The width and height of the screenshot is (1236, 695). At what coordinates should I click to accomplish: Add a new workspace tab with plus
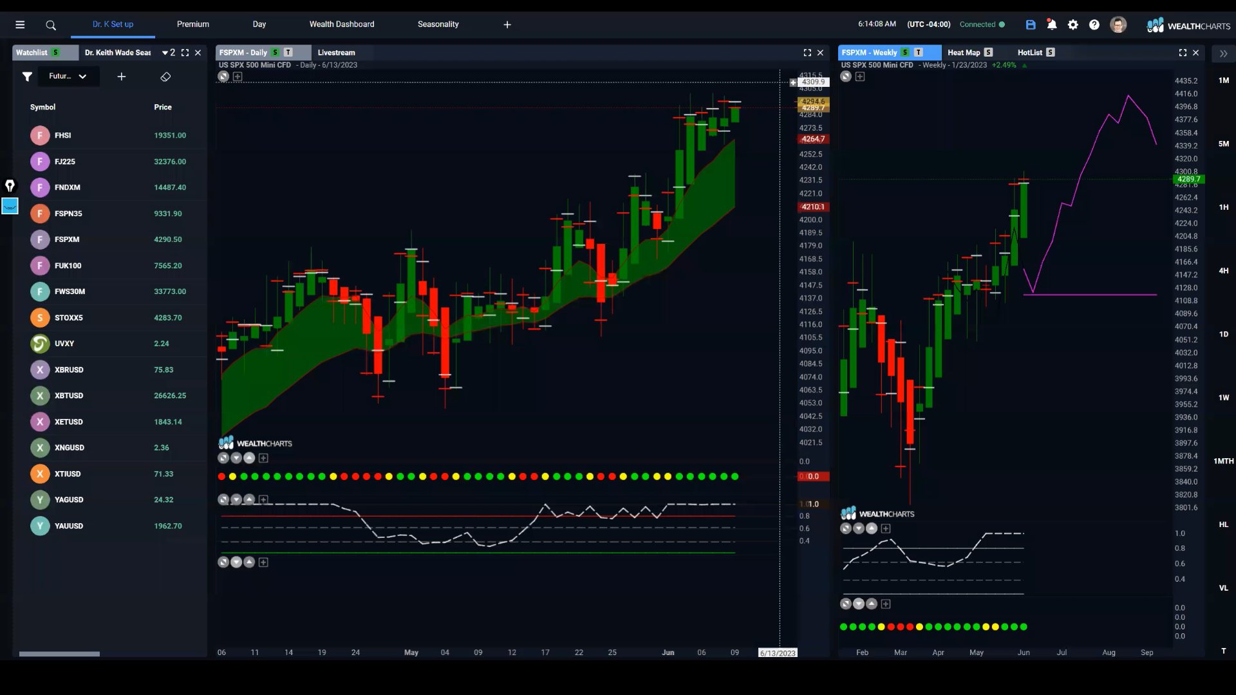507,24
